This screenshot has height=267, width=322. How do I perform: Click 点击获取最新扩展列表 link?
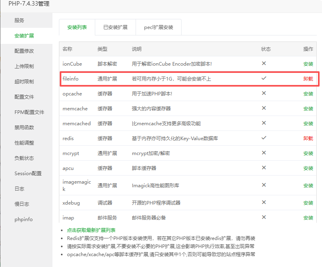[91, 230]
